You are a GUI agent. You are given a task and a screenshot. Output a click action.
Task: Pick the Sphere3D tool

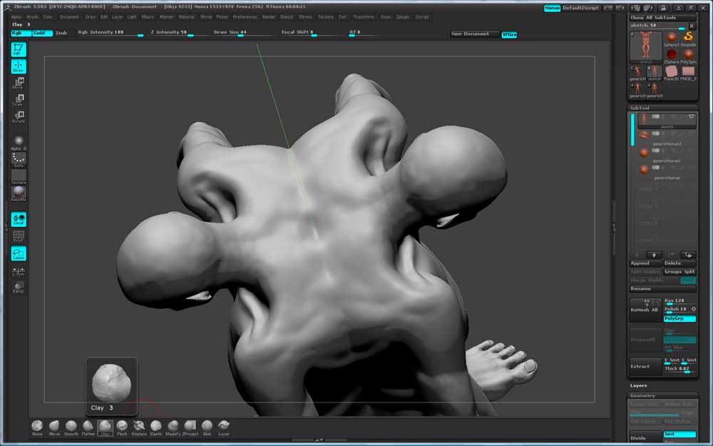pyautogui.click(x=671, y=39)
